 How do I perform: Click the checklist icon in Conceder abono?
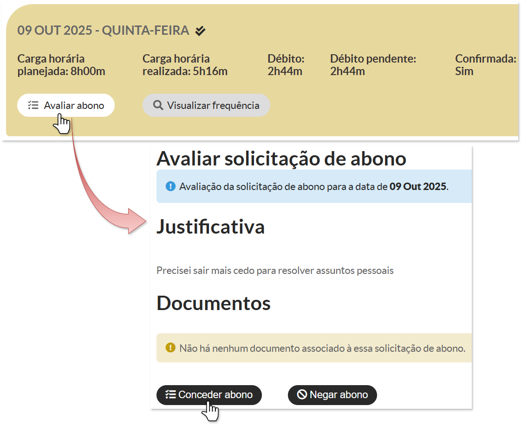(x=170, y=395)
